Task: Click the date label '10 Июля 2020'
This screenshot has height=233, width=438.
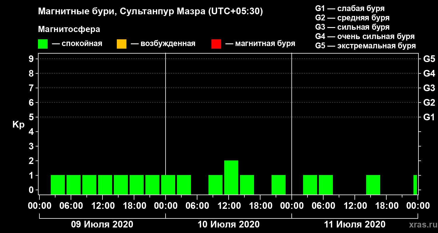Action: [x=229, y=225]
